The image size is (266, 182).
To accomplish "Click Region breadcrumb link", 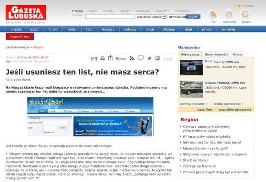I will point(39,47).
